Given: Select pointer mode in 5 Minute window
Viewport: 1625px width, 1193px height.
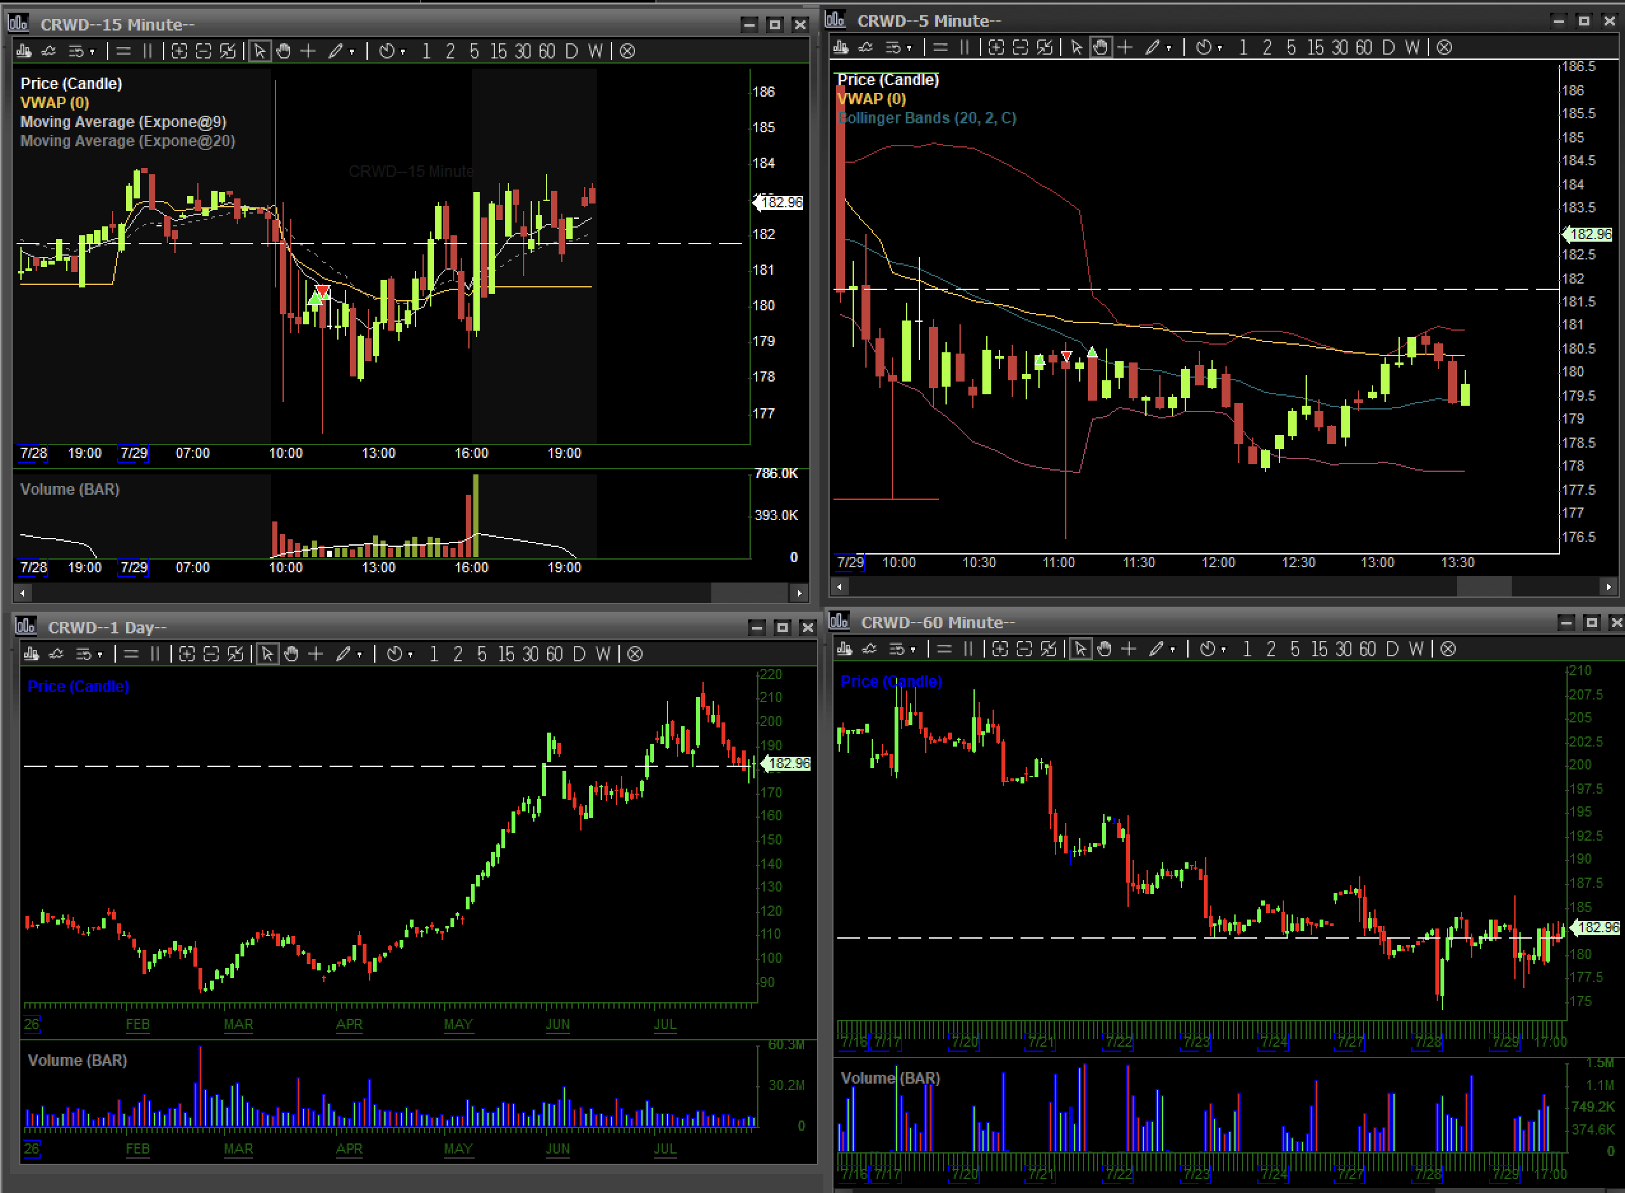Looking at the screenshot, I should (x=1077, y=48).
